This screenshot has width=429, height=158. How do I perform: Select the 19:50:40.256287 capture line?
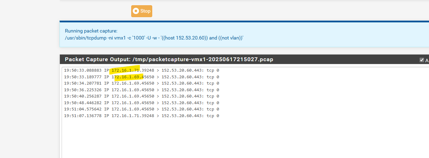(141, 96)
